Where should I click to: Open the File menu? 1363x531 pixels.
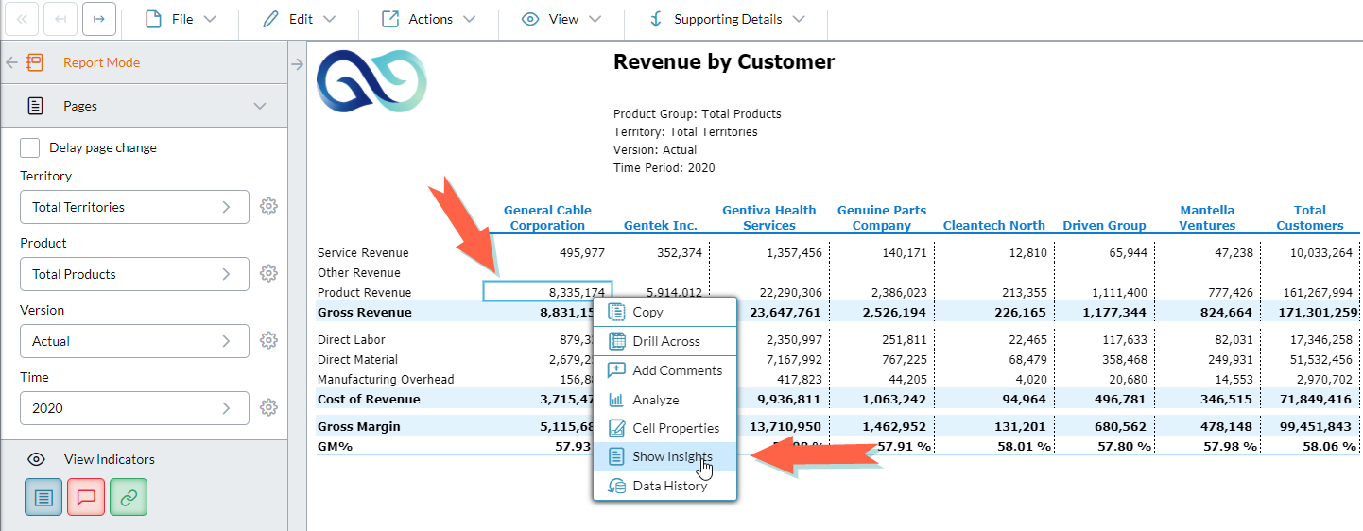coord(181,19)
